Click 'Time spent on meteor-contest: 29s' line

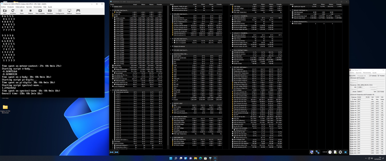click(x=32, y=65)
